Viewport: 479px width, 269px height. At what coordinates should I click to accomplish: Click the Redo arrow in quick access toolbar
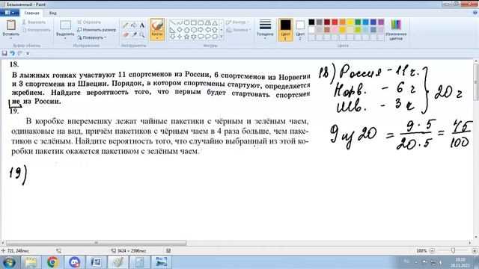pyautogui.click(x=19, y=53)
